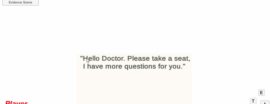Screen dimensions: 270x104
Task: Click the word "have" in the dialogue
Action: 95,66
